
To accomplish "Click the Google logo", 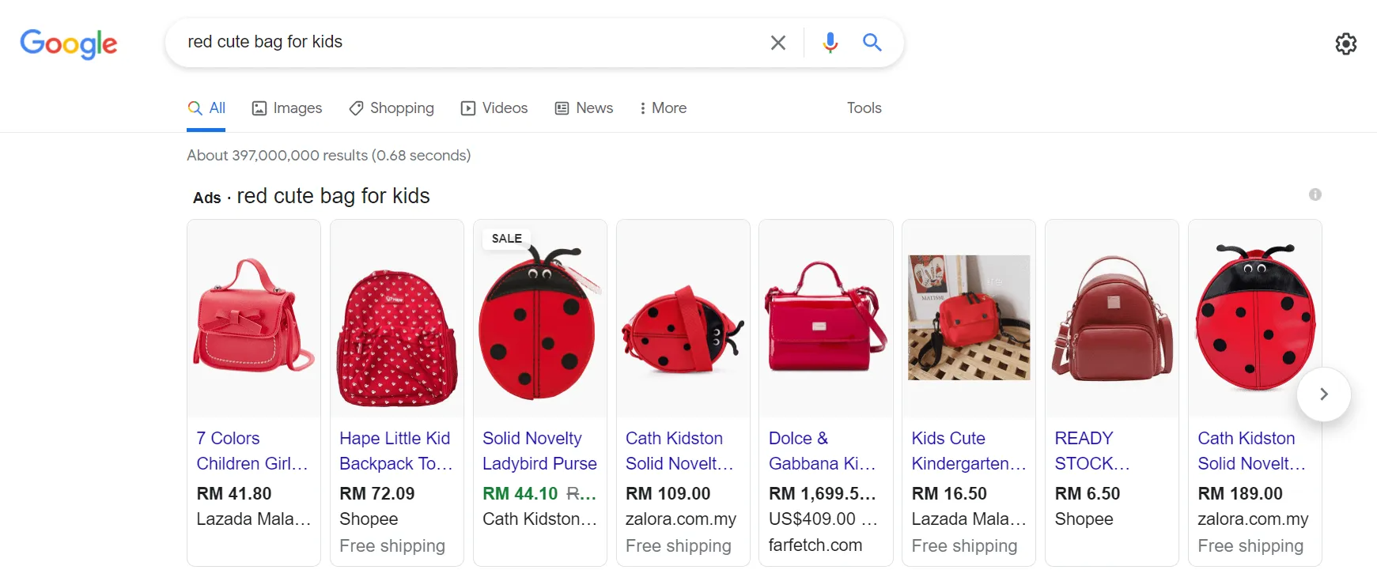I will click(x=69, y=44).
